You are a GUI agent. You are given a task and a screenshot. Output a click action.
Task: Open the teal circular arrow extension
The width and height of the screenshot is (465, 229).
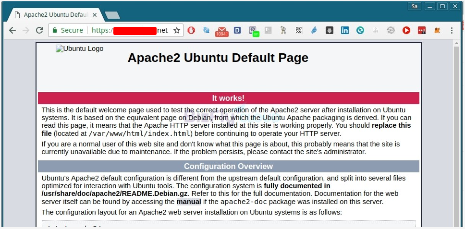[x=360, y=30]
